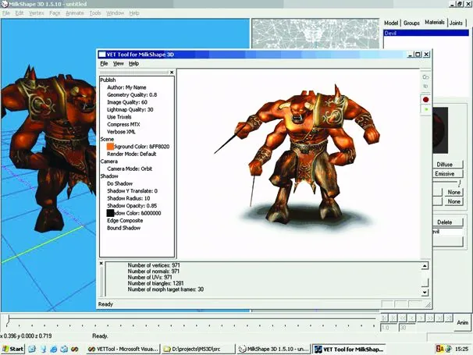Click the rewind (<<) animation button
Viewport: 473px width, 355px height.
[403, 318]
